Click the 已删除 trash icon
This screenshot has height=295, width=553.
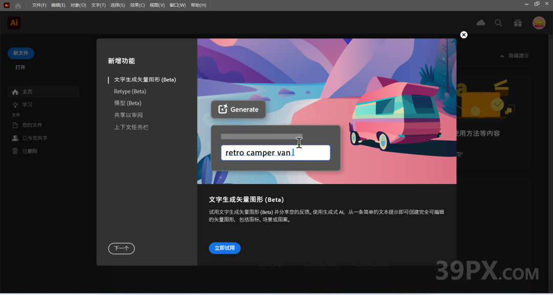pos(15,151)
